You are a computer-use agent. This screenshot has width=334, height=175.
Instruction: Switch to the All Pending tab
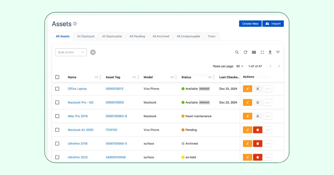coord(137,36)
